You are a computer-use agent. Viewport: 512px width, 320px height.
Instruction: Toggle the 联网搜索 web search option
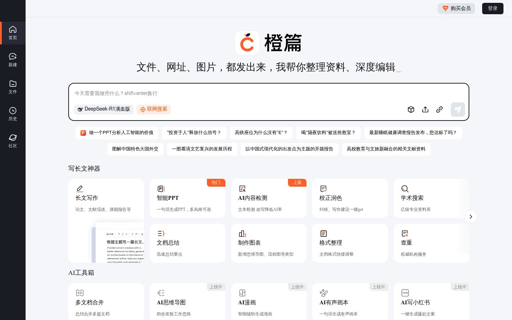tap(154, 109)
